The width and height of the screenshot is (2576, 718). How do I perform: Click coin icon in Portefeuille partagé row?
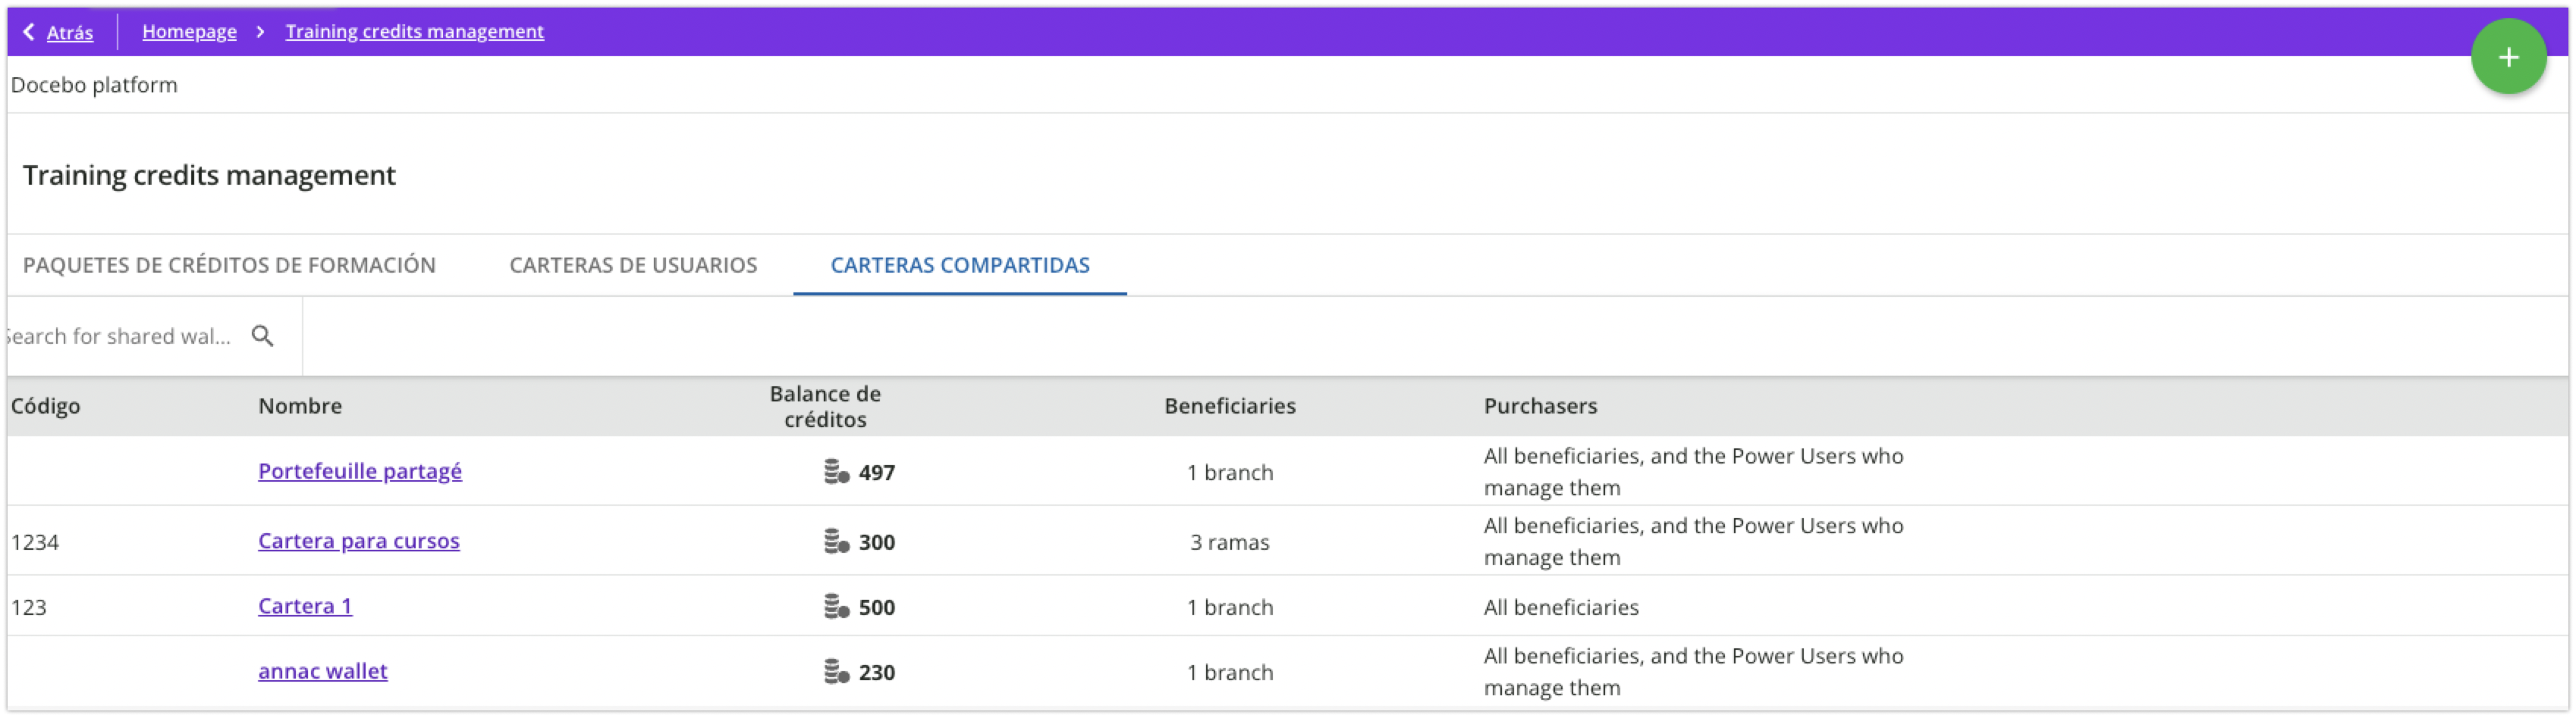tap(836, 471)
